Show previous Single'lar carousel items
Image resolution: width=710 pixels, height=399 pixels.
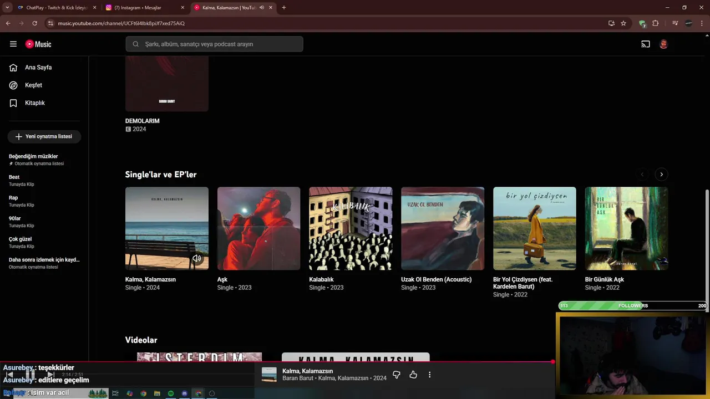coord(642,175)
